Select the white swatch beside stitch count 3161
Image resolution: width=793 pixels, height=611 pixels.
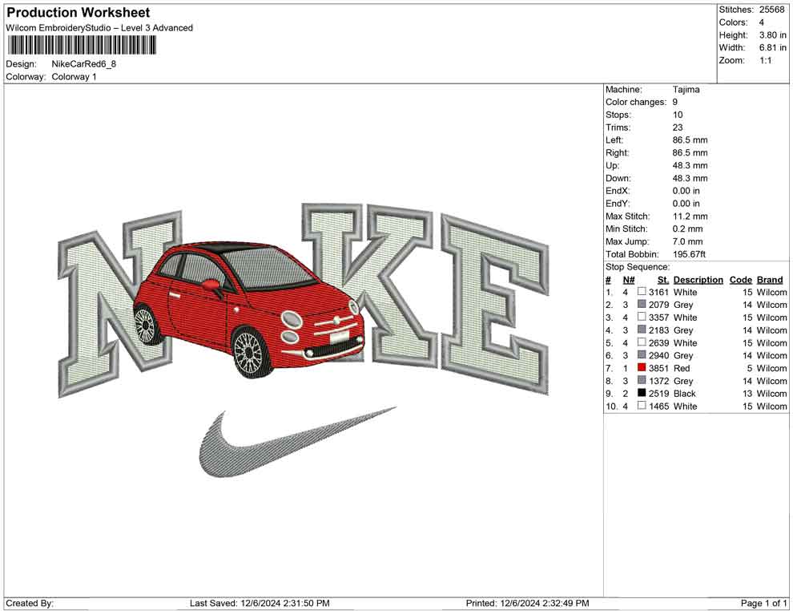coord(642,292)
